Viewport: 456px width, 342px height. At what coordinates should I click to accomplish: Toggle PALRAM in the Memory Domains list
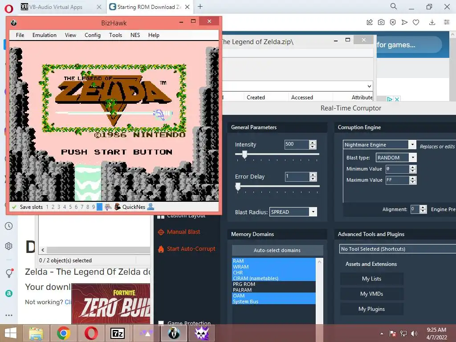[x=274, y=290]
